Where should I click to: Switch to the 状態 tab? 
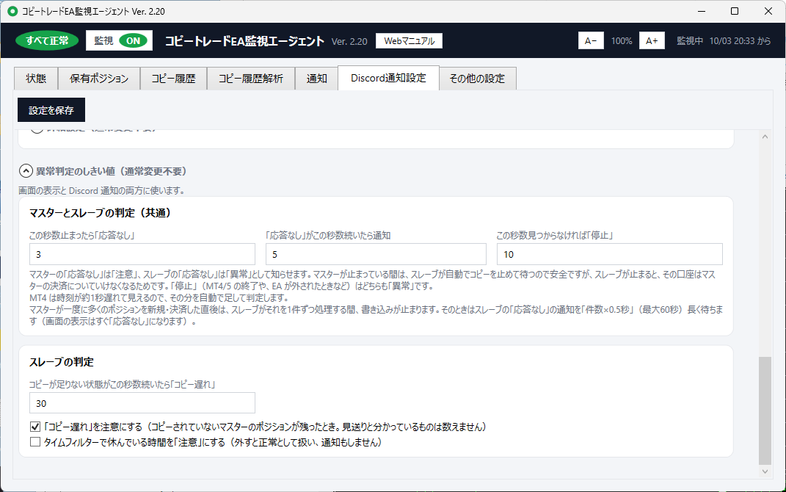[36, 79]
